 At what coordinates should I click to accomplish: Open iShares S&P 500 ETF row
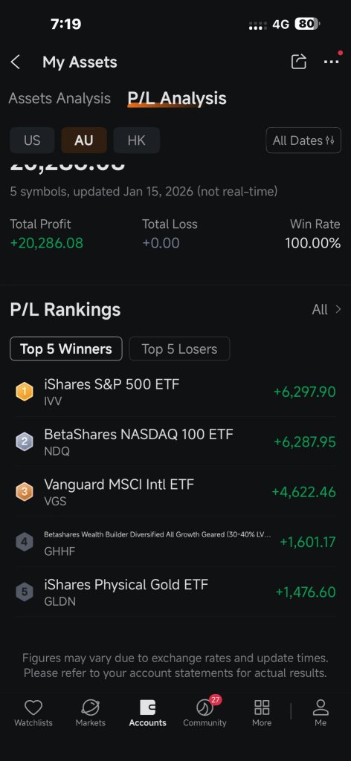pos(175,392)
